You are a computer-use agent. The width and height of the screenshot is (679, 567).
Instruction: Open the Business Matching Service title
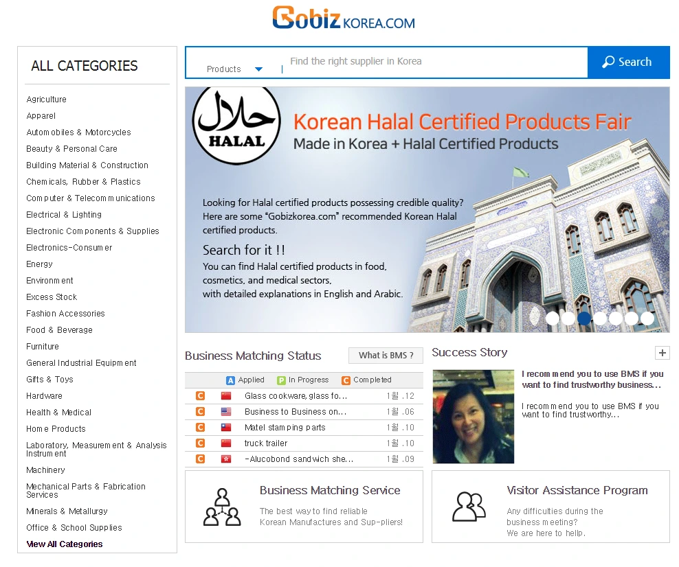[x=330, y=490]
